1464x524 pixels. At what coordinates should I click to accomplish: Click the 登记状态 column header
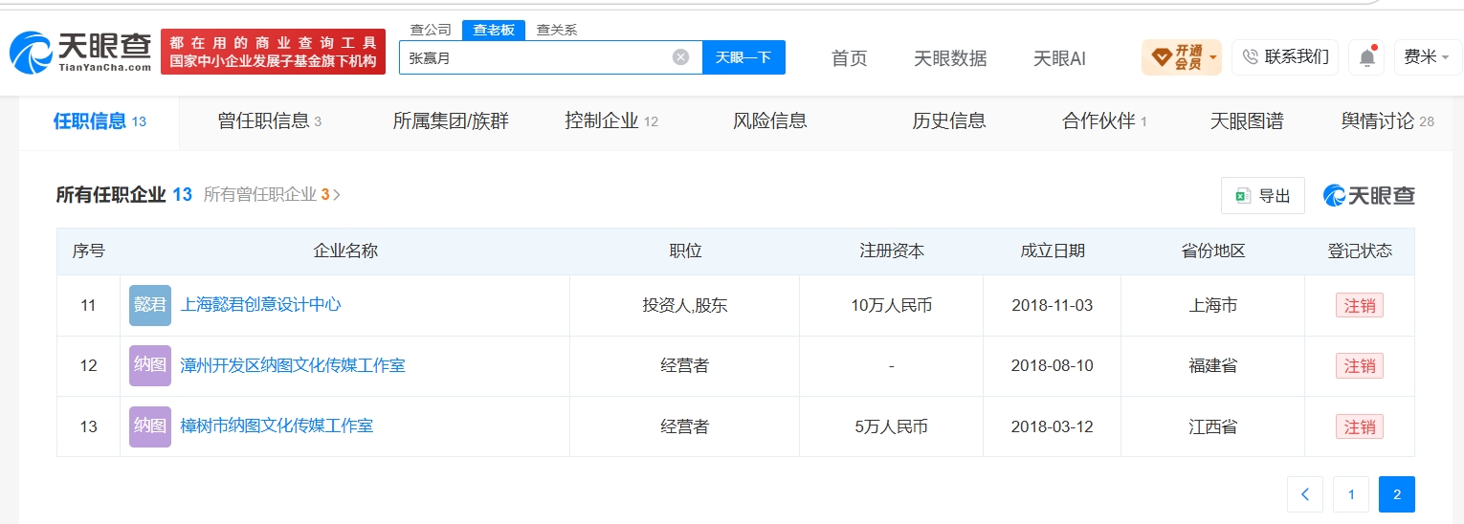tap(1360, 251)
